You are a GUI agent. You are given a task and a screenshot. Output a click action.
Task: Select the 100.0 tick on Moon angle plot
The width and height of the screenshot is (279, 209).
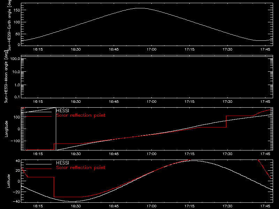click(15, 59)
